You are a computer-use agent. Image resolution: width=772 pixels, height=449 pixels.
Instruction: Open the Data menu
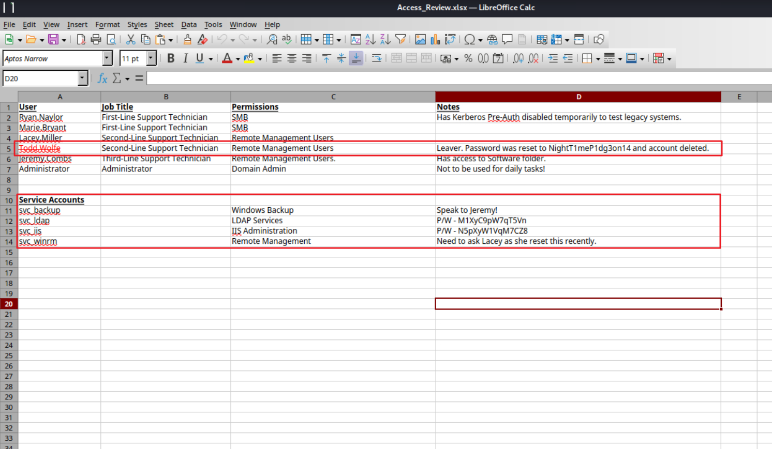[188, 24]
